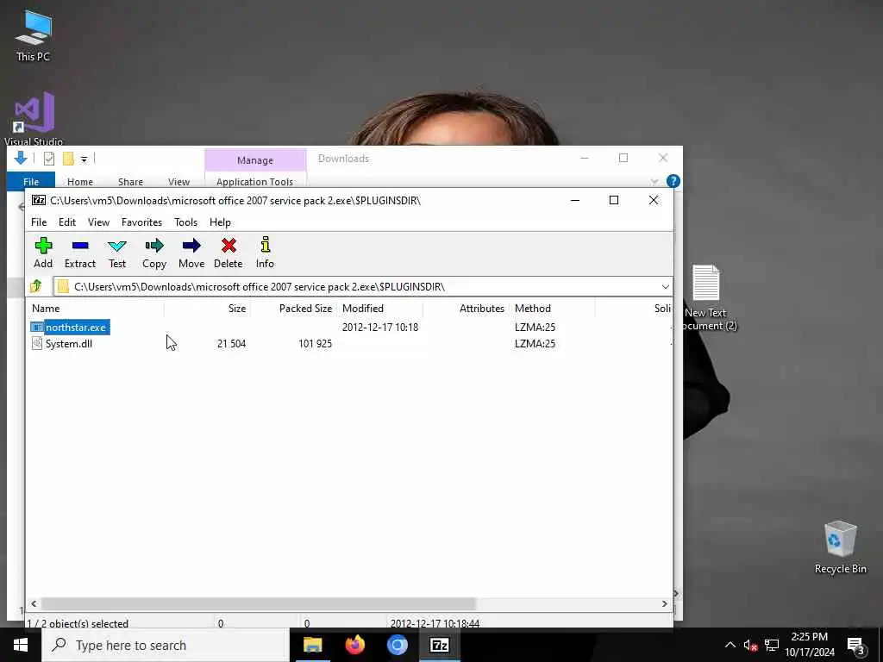Show hidden system tray icons
This screenshot has width=883, height=662.
click(730, 645)
